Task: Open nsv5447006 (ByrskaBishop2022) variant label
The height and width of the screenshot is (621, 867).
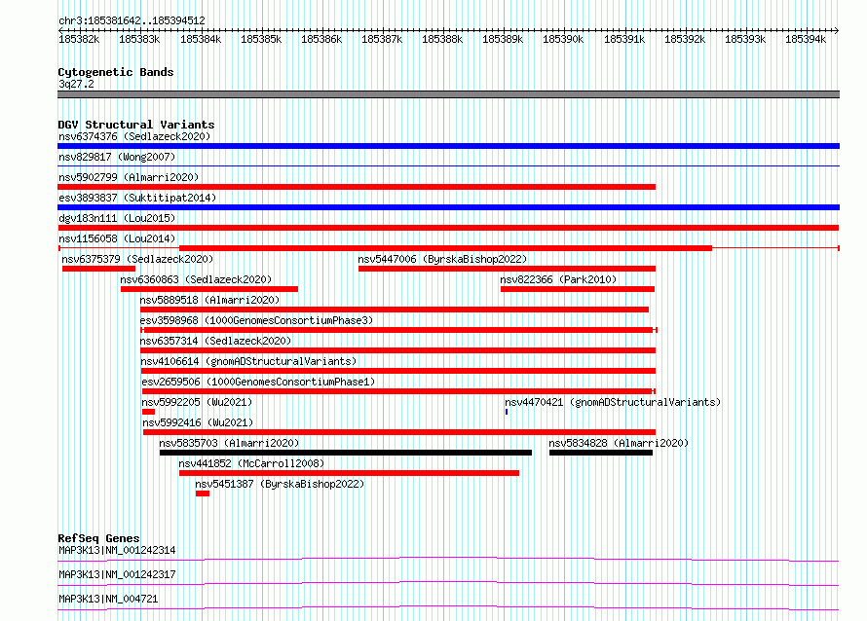Action: [x=442, y=259]
